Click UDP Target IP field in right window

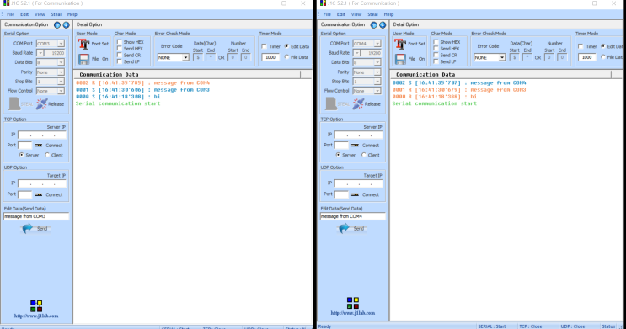[359, 183]
